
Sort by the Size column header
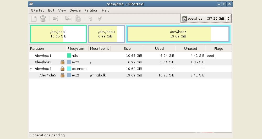pyautogui.click(x=127, y=48)
